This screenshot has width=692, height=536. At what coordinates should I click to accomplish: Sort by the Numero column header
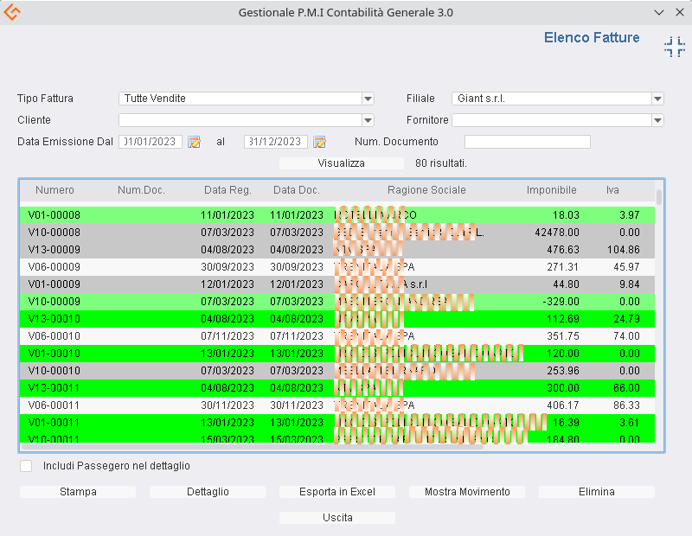tap(54, 190)
